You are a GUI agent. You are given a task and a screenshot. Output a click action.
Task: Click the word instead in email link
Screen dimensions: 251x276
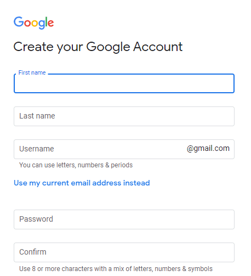pos(136,183)
